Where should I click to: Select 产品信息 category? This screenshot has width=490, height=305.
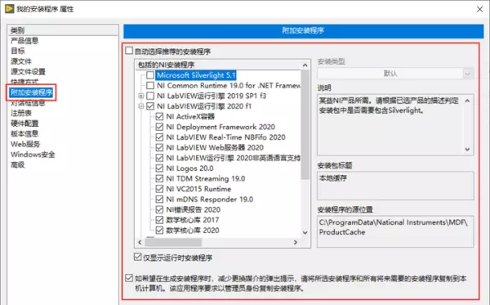pyautogui.click(x=24, y=40)
